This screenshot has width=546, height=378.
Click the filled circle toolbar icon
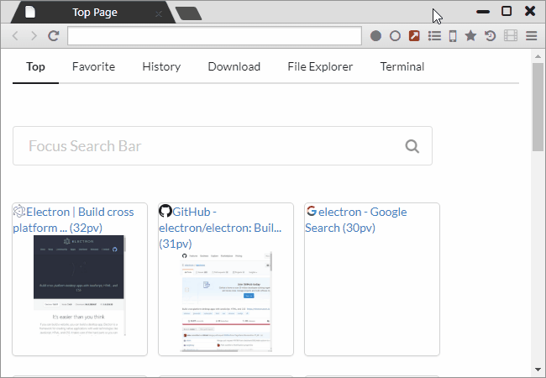click(375, 36)
